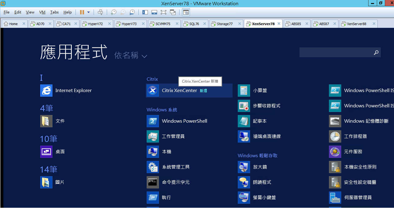This screenshot has height=208, width=394.
Task: Switch to the XenServer88 tab
Action: [x=358, y=24]
